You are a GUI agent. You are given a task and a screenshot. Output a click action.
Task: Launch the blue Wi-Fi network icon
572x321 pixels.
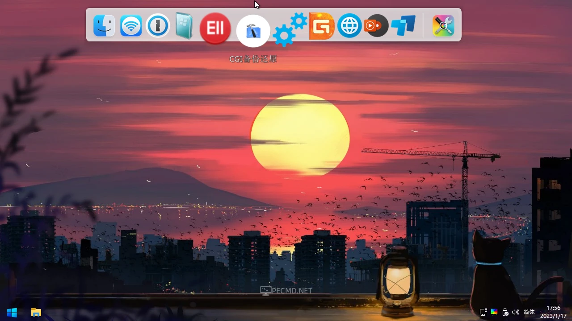point(131,25)
